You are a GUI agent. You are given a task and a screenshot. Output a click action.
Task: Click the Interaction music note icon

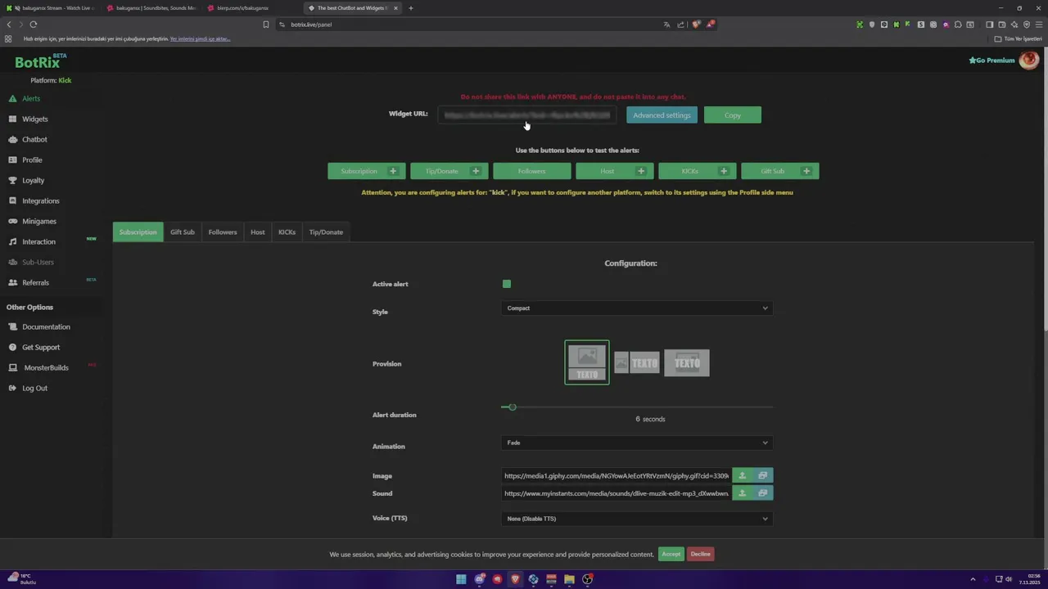12,242
